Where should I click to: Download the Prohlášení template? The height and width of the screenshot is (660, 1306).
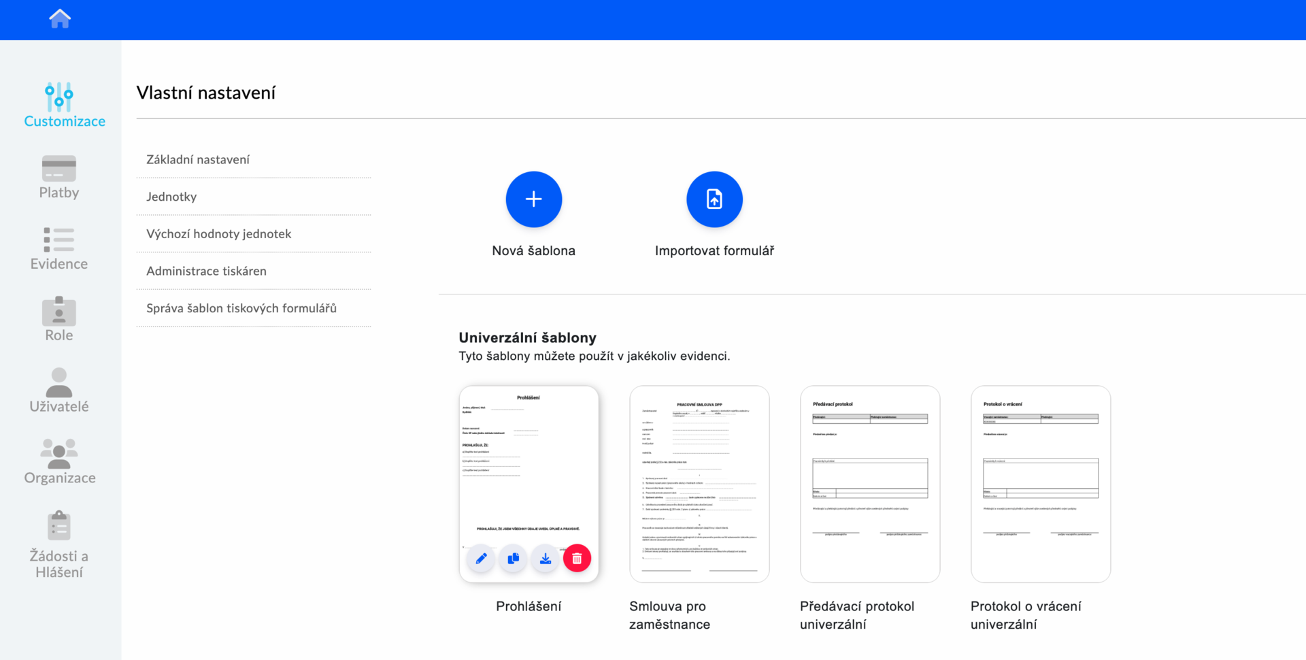[546, 559]
